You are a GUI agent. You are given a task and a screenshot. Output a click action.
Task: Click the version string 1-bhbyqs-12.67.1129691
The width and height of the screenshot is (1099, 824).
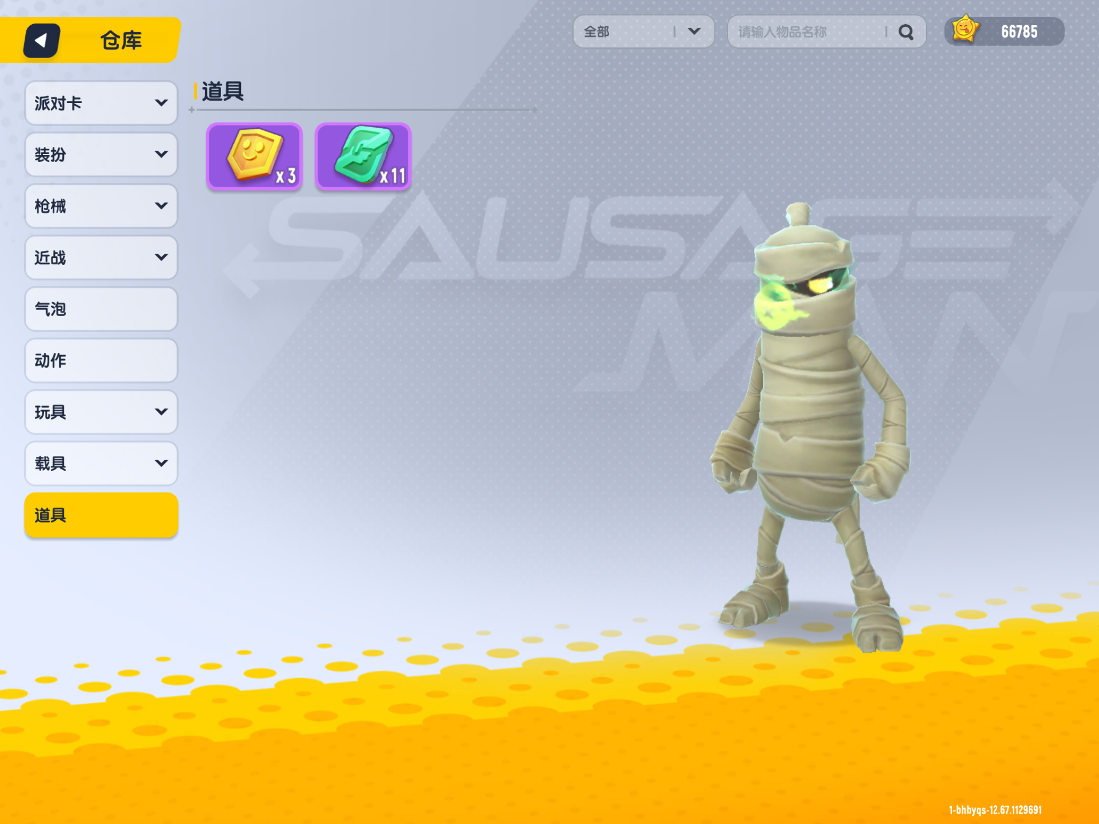pyautogui.click(x=995, y=810)
